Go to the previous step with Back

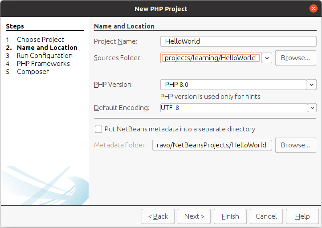158,216
